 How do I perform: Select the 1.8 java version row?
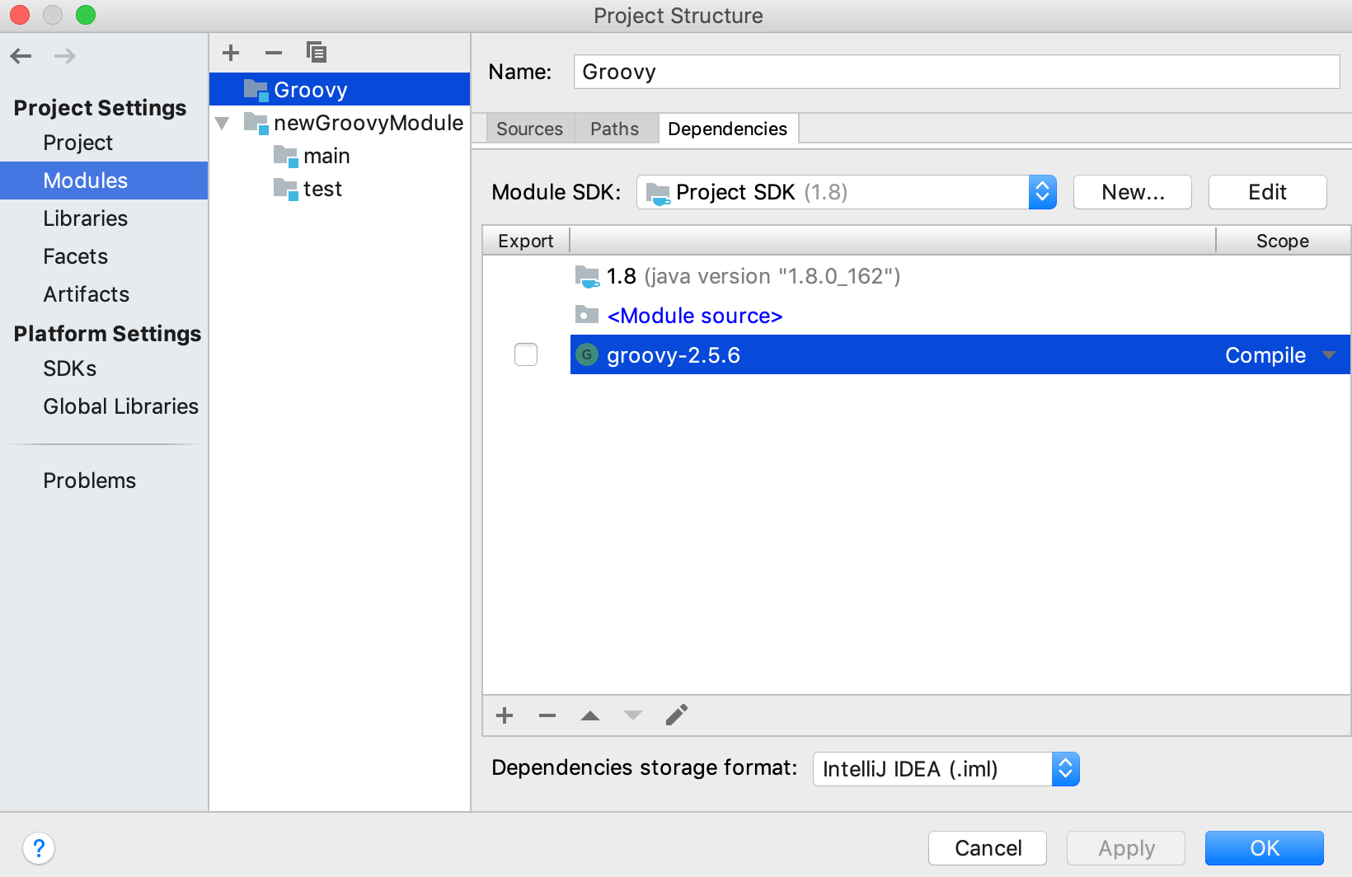(917, 276)
